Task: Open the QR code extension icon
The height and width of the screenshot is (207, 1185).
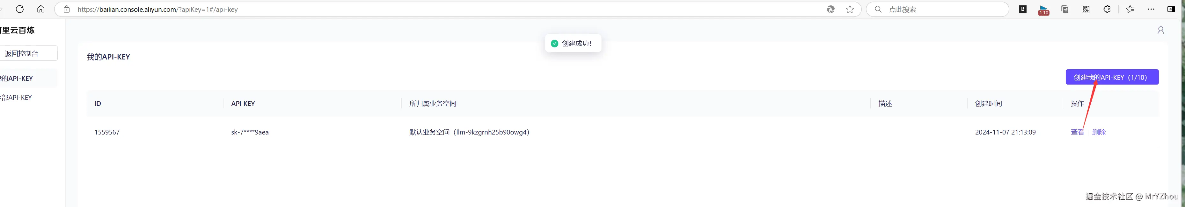Action: [x=1086, y=9]
